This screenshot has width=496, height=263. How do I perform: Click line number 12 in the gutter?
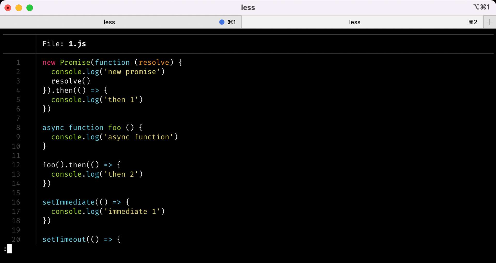pyautogui.click(x=16, y=165)
